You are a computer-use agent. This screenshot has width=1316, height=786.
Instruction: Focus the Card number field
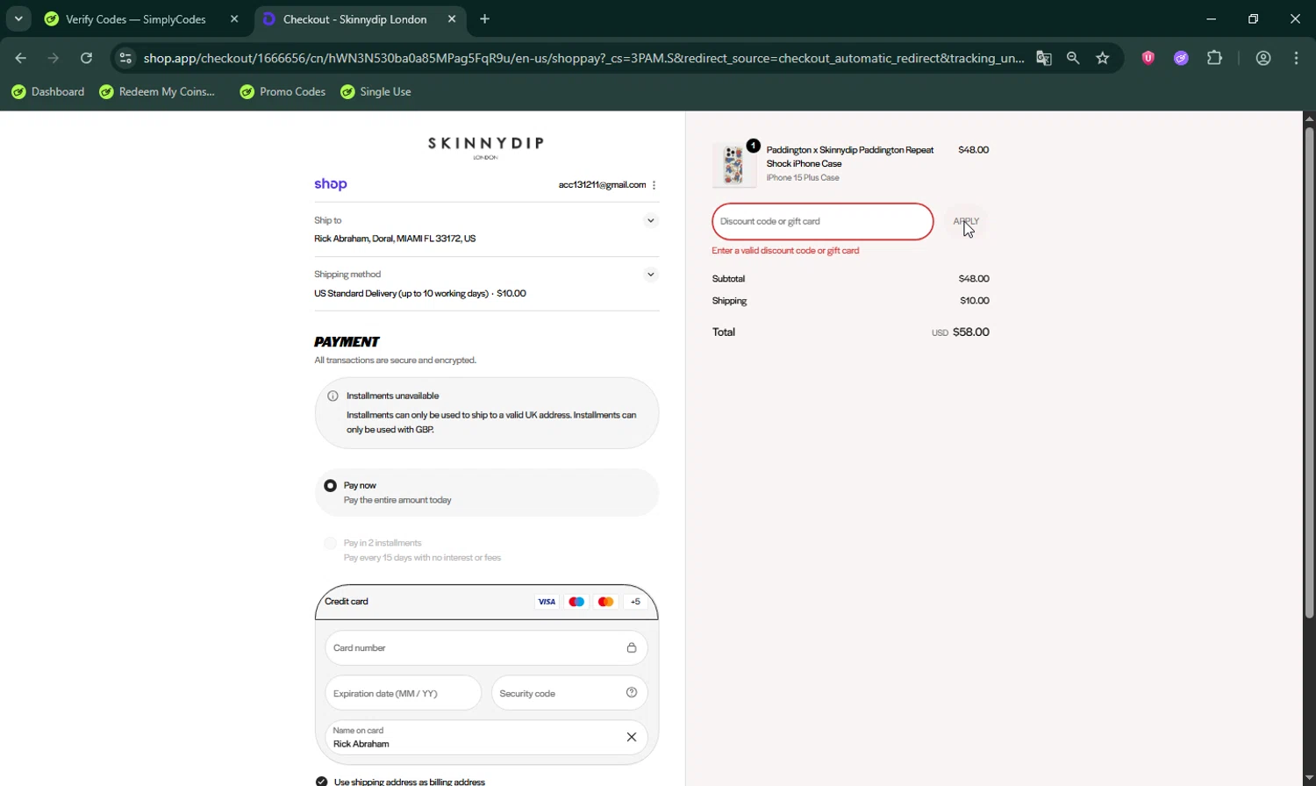(x=486, y=648)
